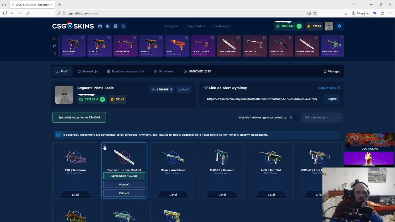Open the BLUE STEEL drop in feed
The image size is (395, 222).
(x=281, y=46)
